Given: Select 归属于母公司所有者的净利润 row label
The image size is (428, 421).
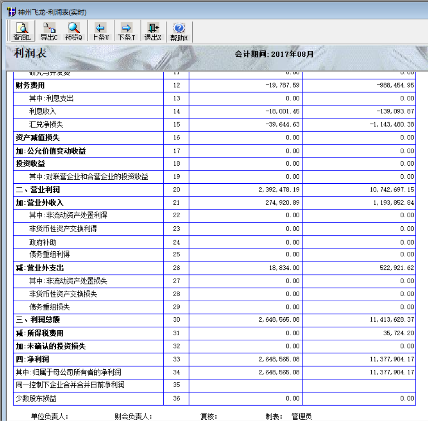Looking at the screenshot, I should [68, 372].
